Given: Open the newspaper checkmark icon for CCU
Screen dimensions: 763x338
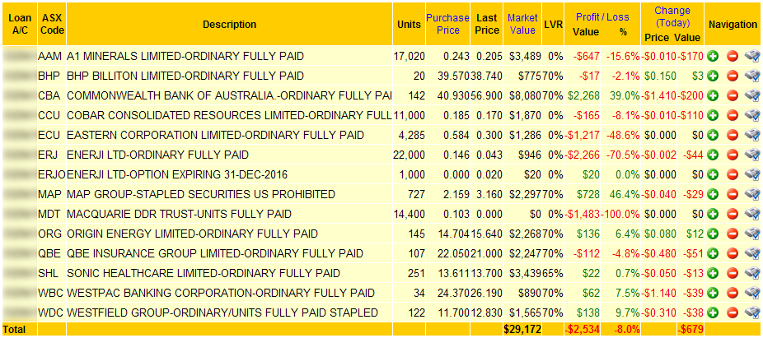Looking at the screenshot, I should coord(752,116).
